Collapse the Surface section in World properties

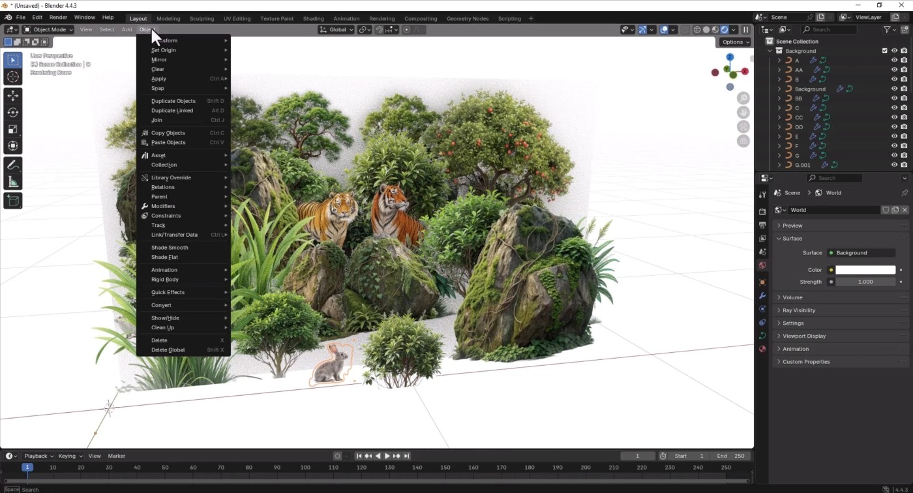tap(791, 238)
